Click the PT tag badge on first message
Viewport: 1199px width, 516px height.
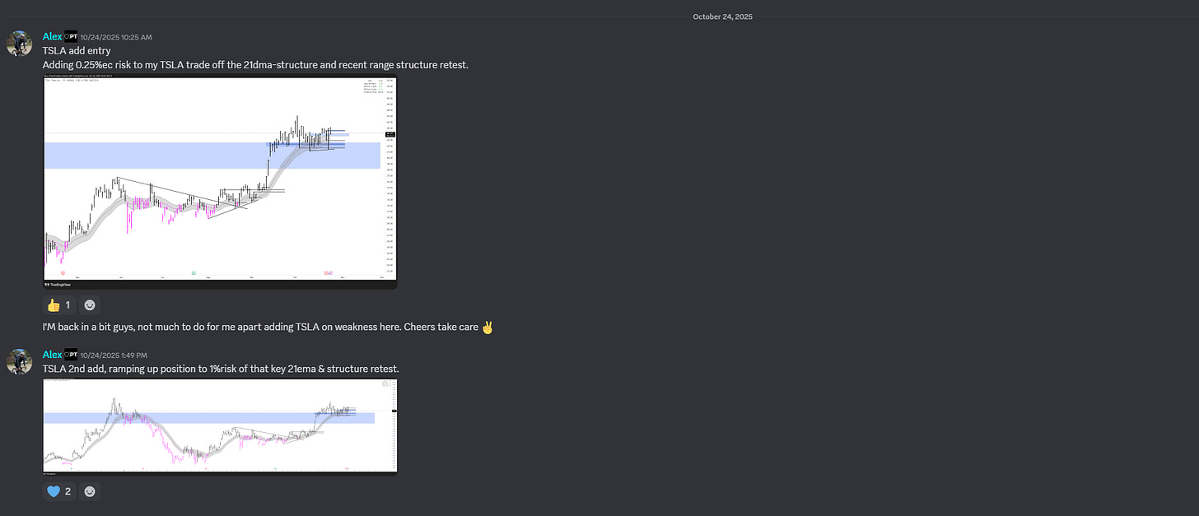[x=71, y=37]
